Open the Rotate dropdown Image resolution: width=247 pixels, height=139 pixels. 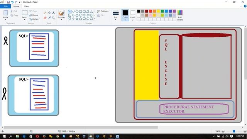click(x=35, y=19)
